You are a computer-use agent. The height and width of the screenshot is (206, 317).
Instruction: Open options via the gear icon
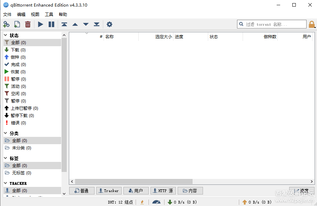pyautogui.click(x=109, y=24)
